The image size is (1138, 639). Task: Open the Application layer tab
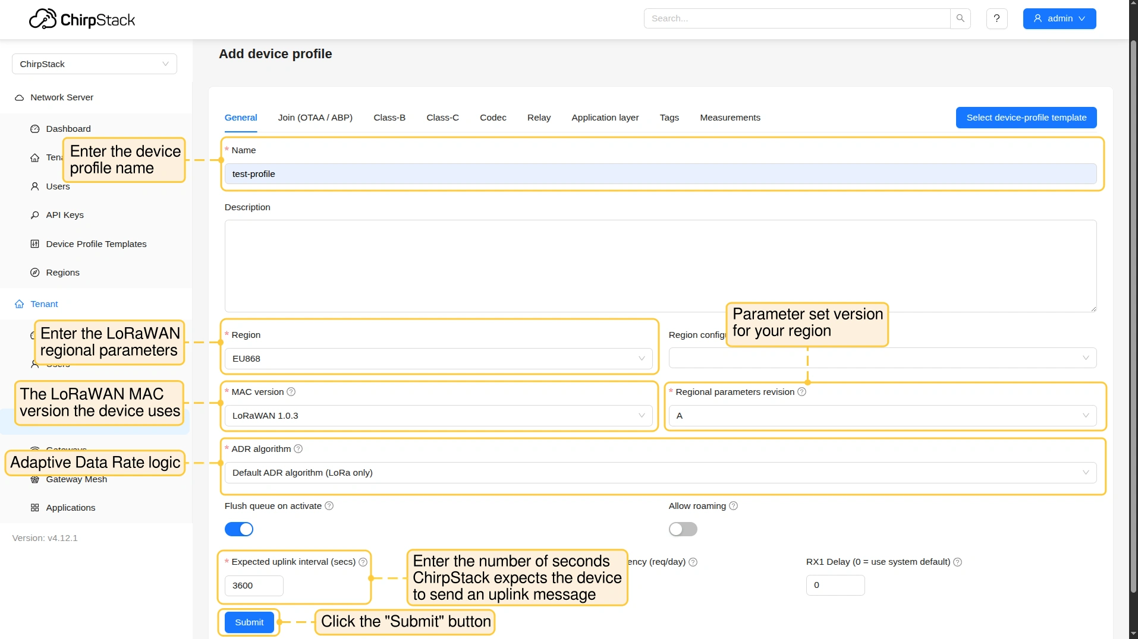[605, 118]
